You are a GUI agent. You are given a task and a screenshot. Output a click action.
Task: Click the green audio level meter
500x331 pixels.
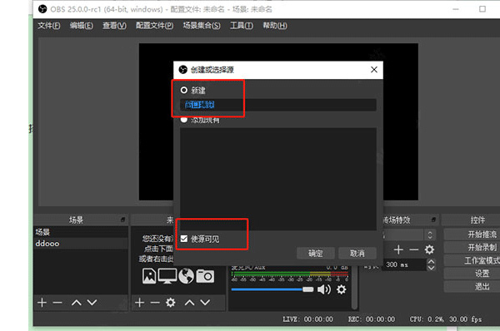click(x=290, y=274)
